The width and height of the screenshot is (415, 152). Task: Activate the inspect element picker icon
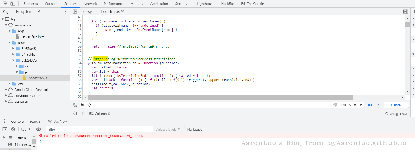click(5, 4)
